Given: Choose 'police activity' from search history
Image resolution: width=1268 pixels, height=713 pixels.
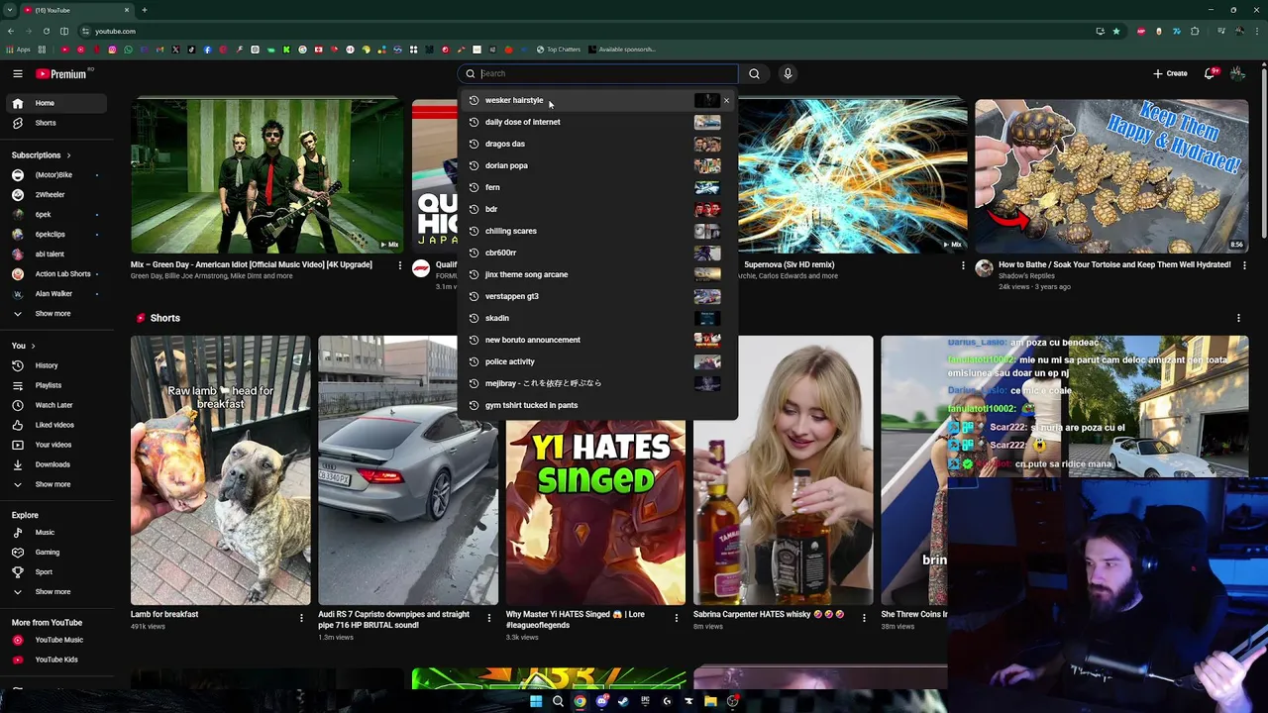Looking at the screenshot, I should pyautogui.click(x=598, y=361).
